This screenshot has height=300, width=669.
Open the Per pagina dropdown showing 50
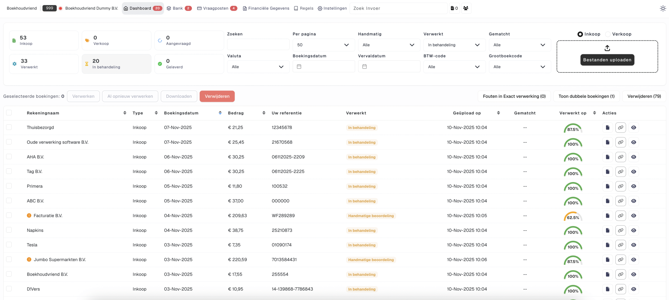tap(323, 45)
